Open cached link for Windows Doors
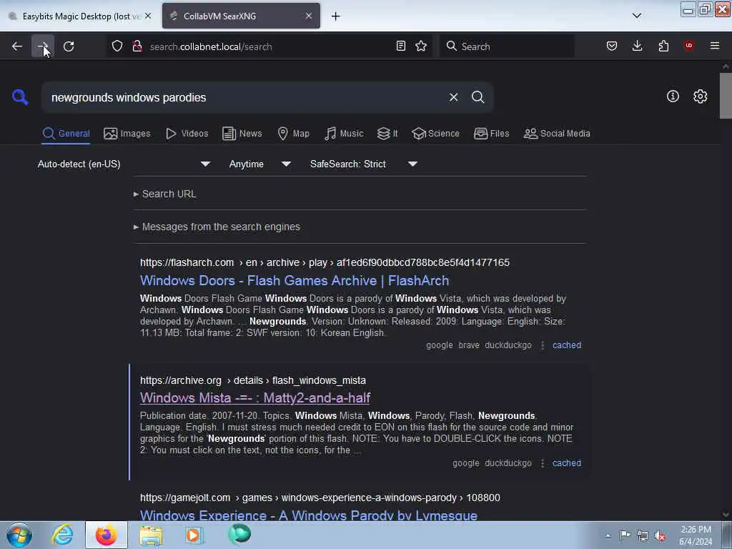Viewport: 732px width, 549px height. pyautogui.click(x=567, y=345)
